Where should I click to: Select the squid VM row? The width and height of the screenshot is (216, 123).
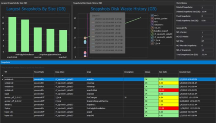click(x=110, y=94)
